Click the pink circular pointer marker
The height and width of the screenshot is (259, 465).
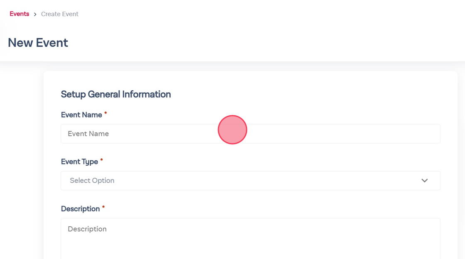click(x=232, y=130)
